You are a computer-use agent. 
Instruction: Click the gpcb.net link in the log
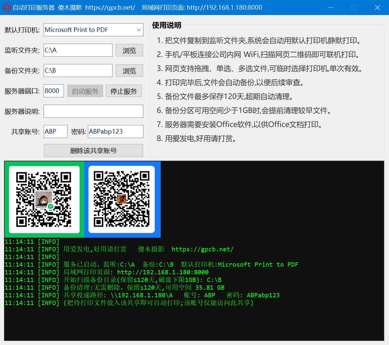point(202,249)
